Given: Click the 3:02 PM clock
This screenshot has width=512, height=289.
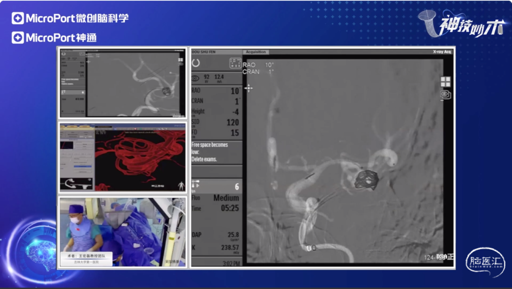Looking at the screenshot, I should [231, 263].
